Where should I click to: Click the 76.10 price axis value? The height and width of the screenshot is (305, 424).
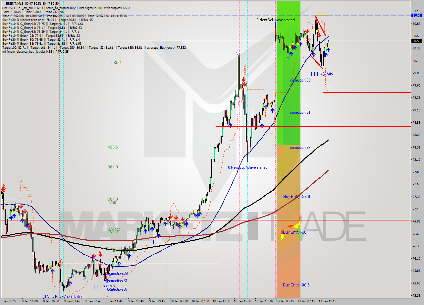pyautogui.click(x=416, y=259)
